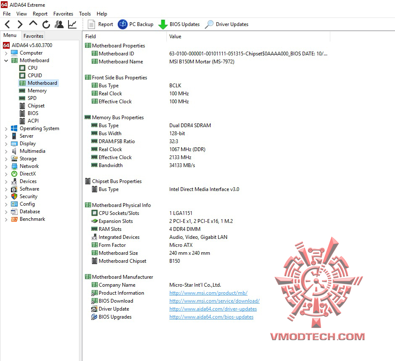Expand the Operating System node
Viewport: 395px width, 361px height.
(x=6, y=129)
